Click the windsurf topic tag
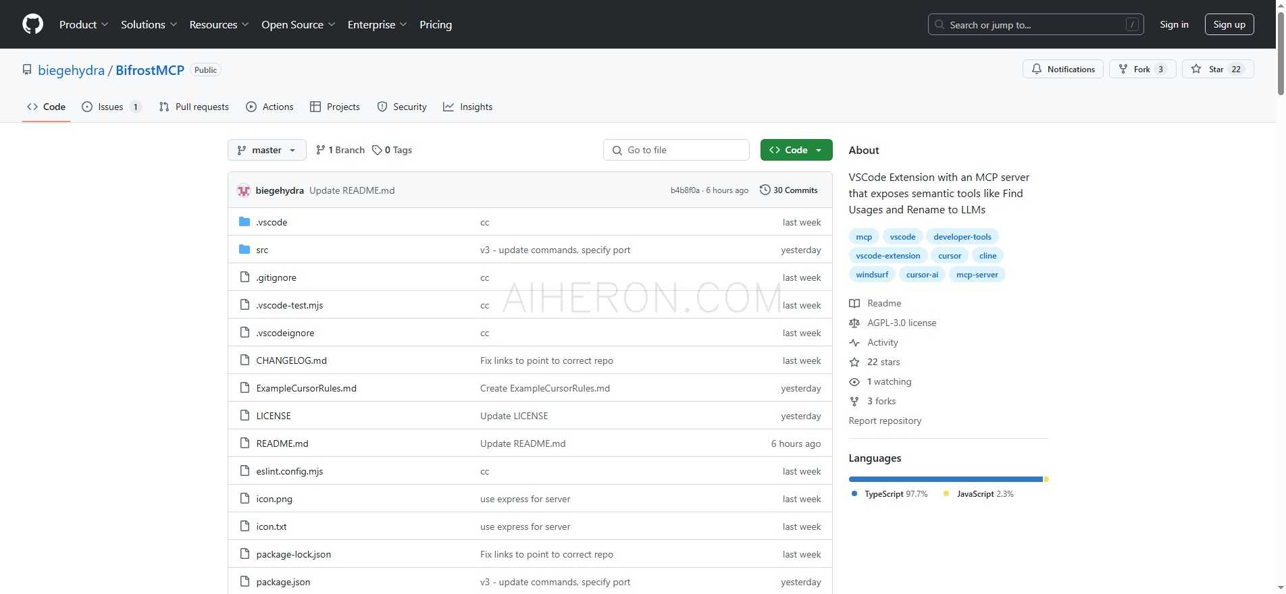1286x594 pixels. coord(872,275)
